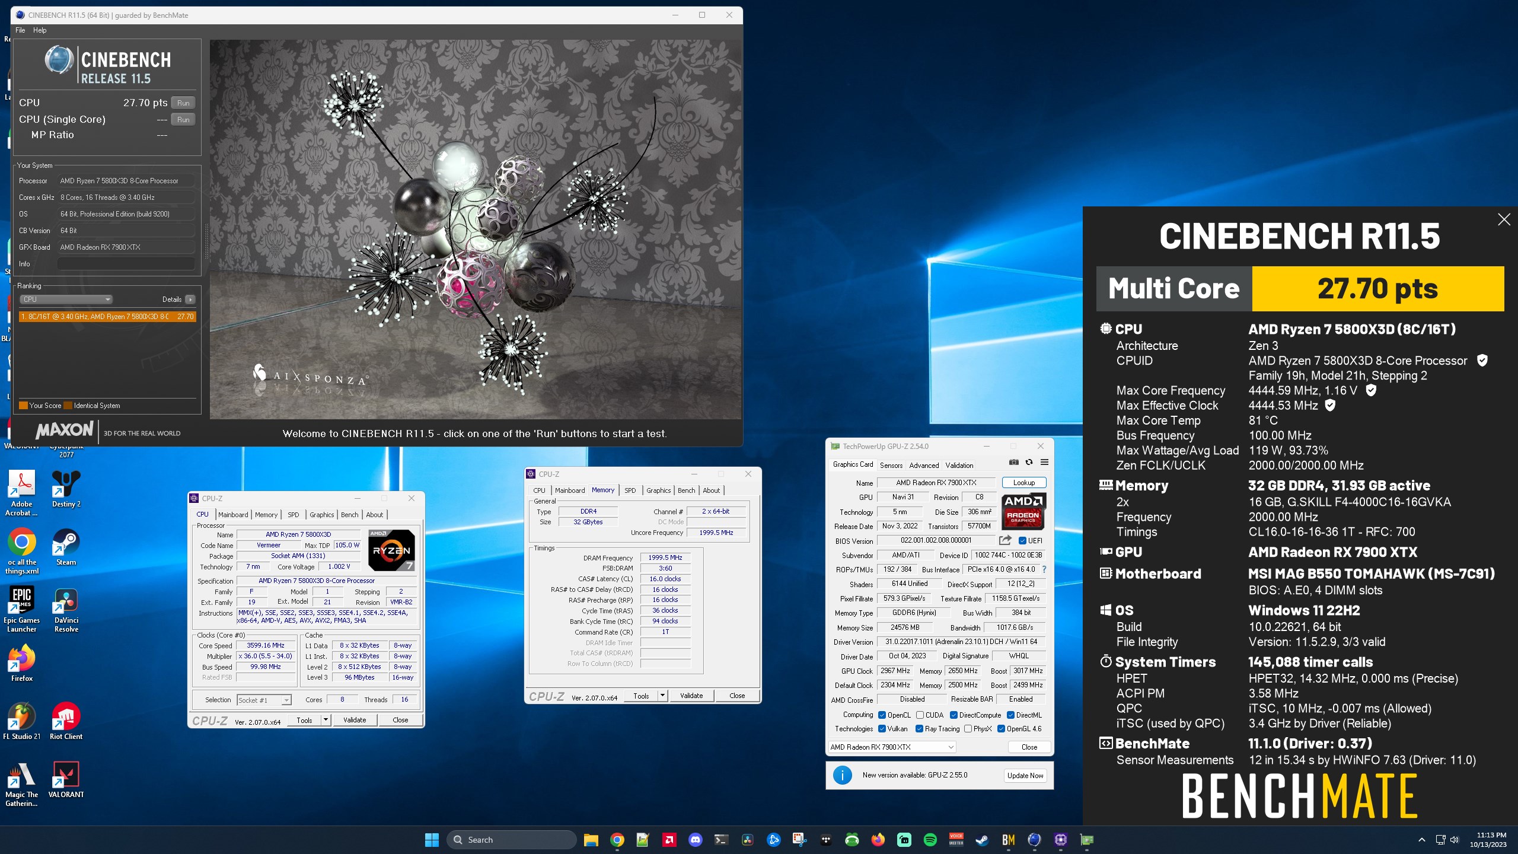1518x854 pixels.
Task: Click Validate in CPU-Z Memory window
Action: 691,696
